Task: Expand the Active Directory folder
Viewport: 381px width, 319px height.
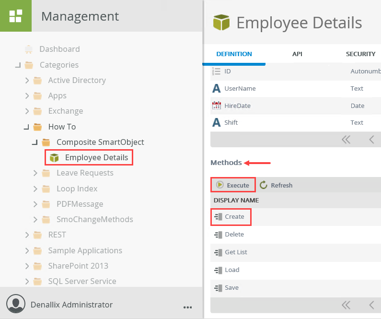Action: pyautogui.click(x=27, y=81)
